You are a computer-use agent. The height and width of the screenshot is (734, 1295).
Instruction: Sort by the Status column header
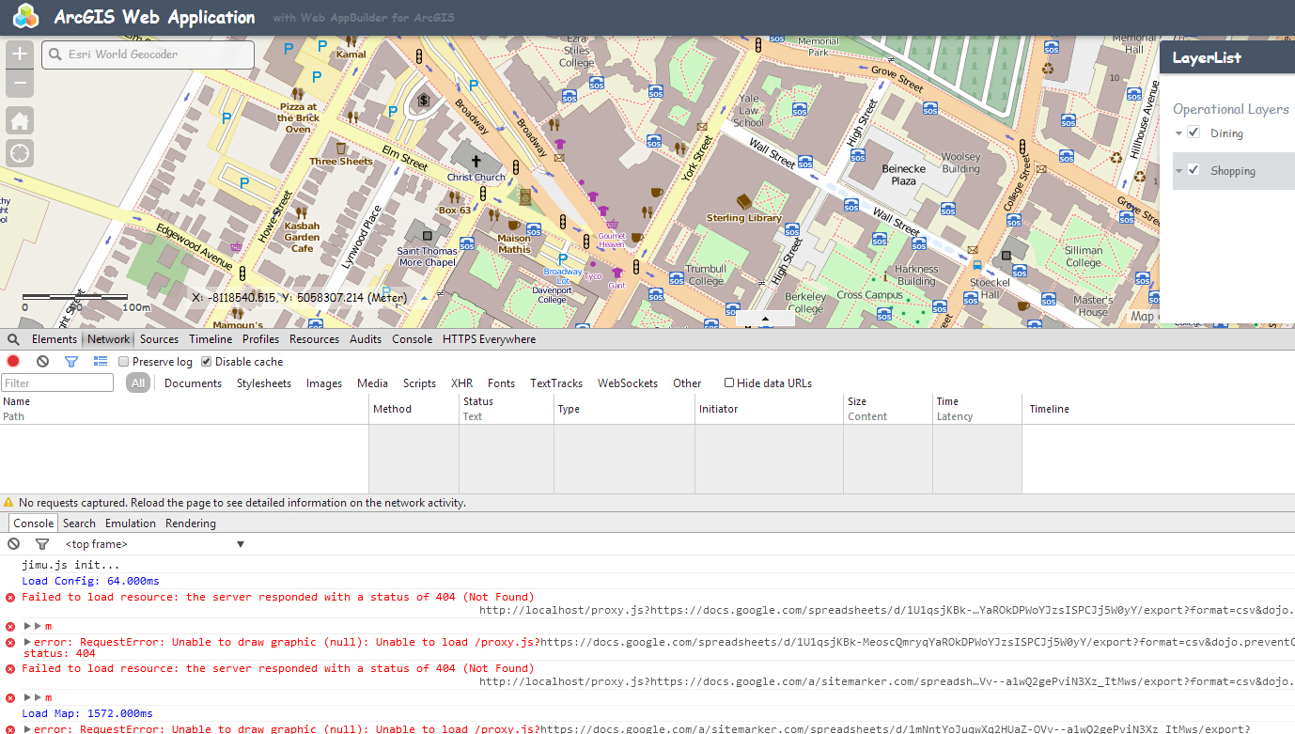click(506, 409)
